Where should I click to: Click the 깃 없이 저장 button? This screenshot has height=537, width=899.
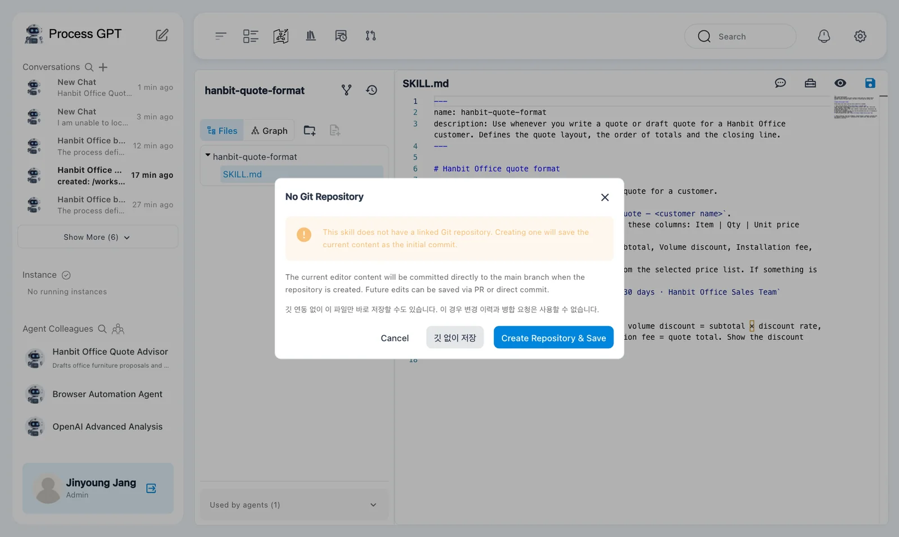[455, 338]
